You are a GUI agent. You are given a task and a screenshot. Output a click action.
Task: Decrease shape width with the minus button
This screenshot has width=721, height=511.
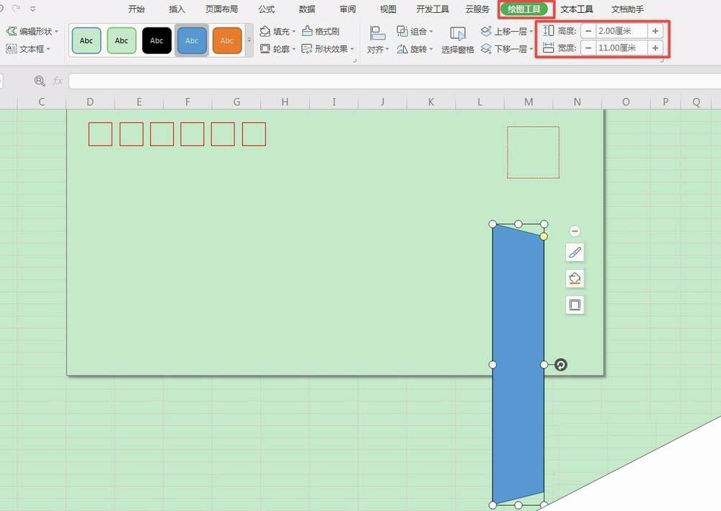pos(589,48)
